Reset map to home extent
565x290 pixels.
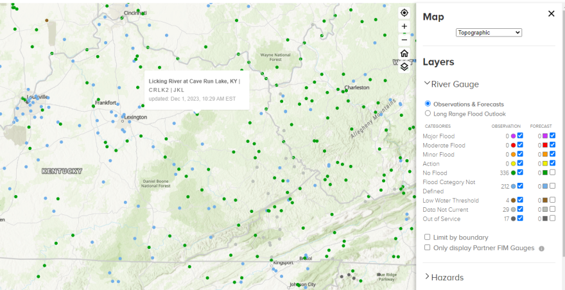[404, 53]
